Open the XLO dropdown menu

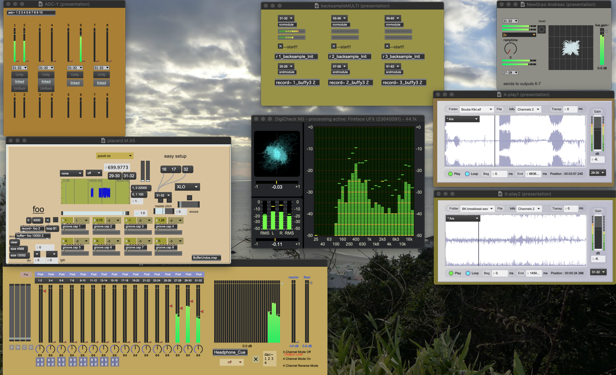(x=187, y=187)
